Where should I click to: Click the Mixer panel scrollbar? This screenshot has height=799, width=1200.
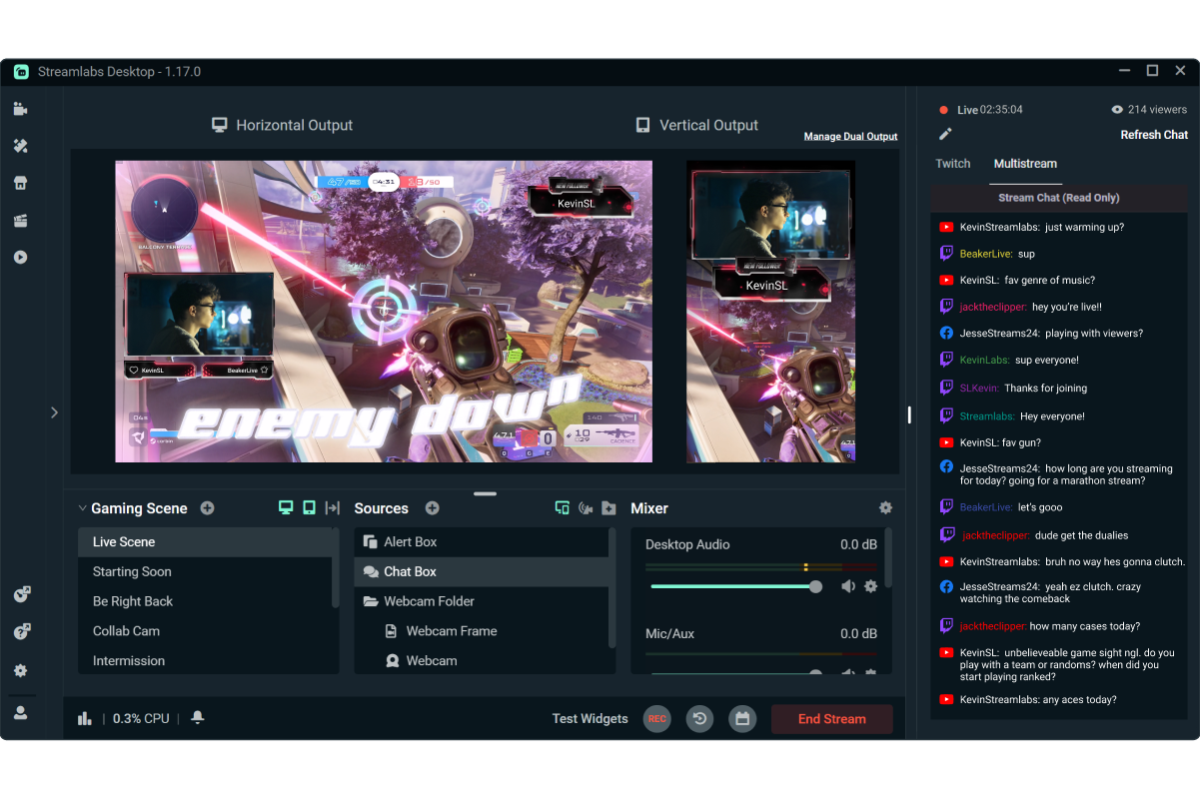pyautogui.click(x=888, y=557)
